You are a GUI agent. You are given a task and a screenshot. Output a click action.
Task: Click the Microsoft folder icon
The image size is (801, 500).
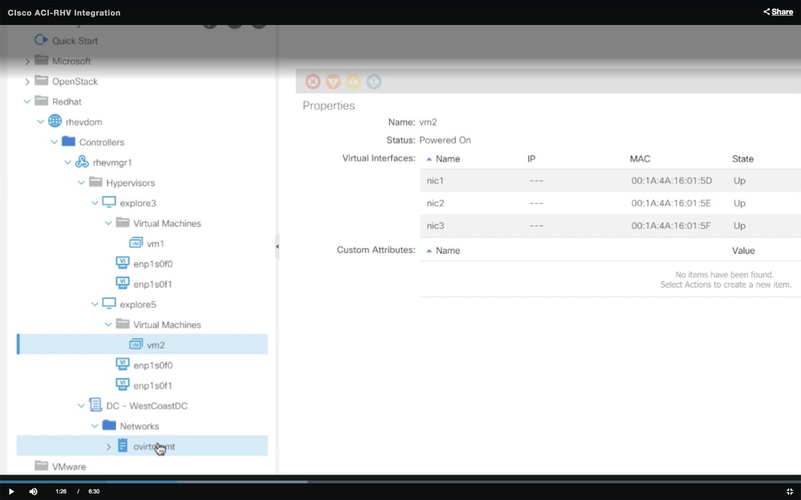point(41,61)
